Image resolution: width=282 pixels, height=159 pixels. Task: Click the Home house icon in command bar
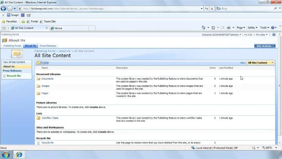tap(203, 28)
